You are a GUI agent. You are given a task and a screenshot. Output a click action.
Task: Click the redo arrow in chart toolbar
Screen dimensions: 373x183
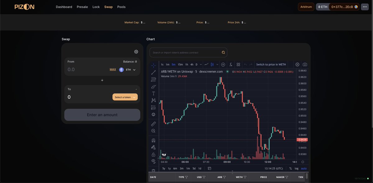pyautogui.click(x=251, y=65)
